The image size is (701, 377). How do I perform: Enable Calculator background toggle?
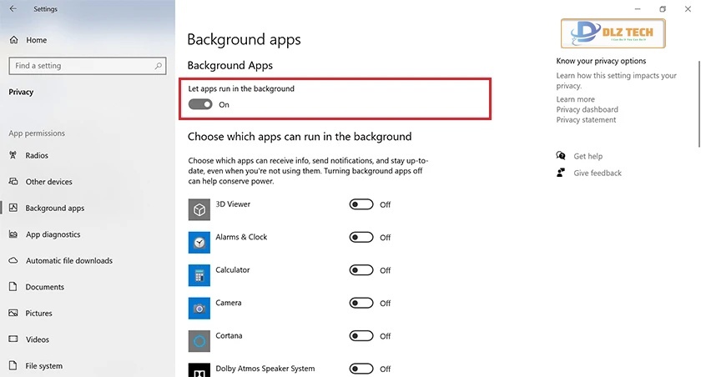pos(361,270)
